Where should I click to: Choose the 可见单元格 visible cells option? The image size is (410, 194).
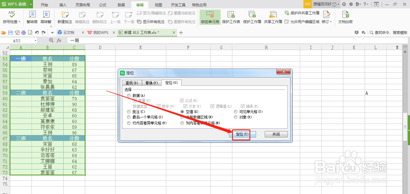236,111
